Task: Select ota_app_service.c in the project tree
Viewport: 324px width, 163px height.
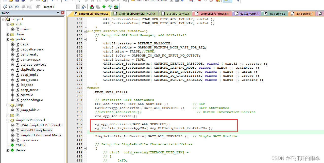Action: (33, 65)
